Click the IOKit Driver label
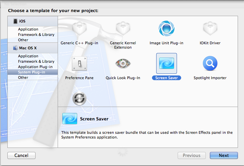 click(x=210, y=43)
